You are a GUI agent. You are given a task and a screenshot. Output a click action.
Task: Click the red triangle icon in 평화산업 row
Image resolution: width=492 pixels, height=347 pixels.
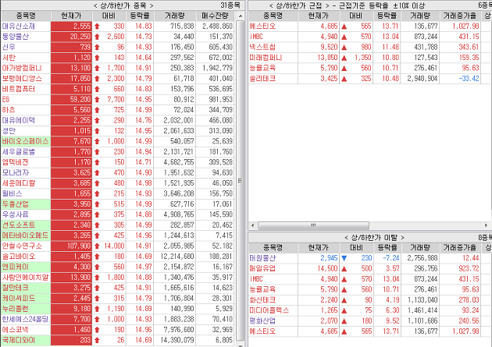pyautogui.click(x=344, y=321)
